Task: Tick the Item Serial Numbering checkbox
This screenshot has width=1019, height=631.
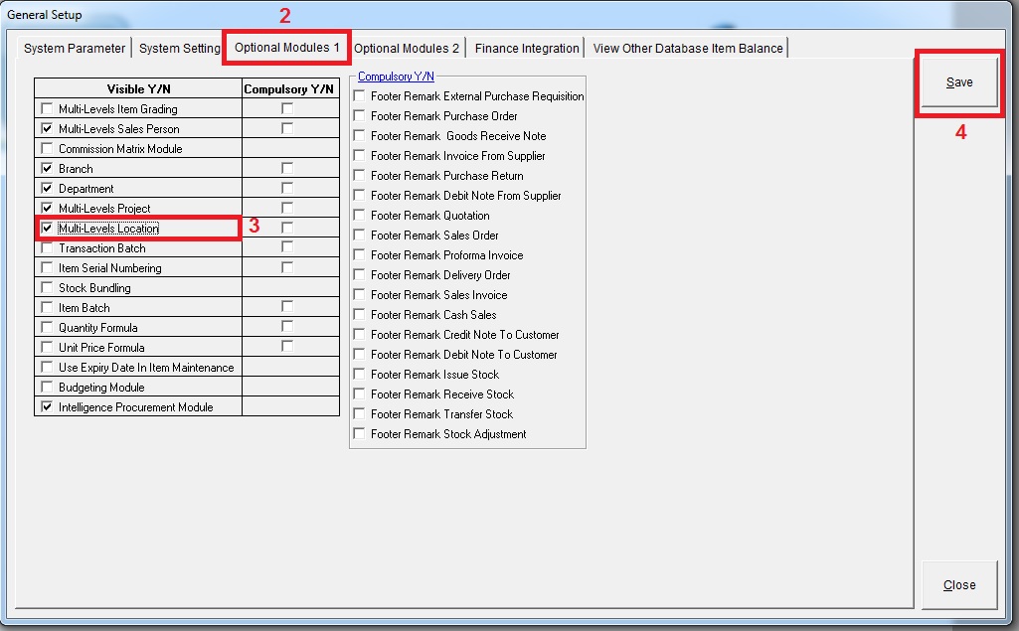Action: pyautogui.click(x=47, y=268)
